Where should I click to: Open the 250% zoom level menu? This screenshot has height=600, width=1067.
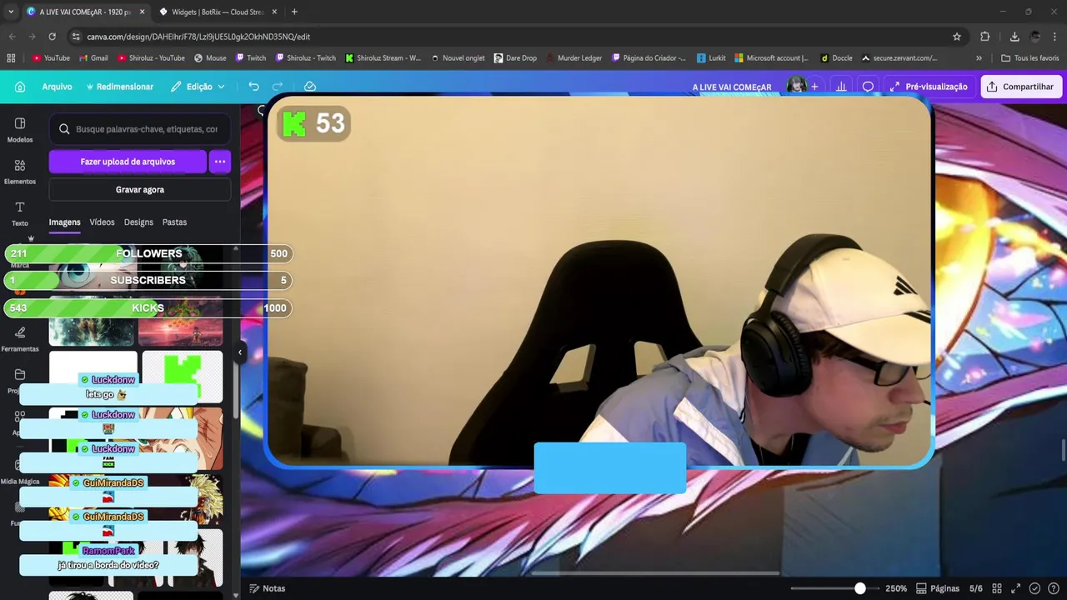click(896, 588)
